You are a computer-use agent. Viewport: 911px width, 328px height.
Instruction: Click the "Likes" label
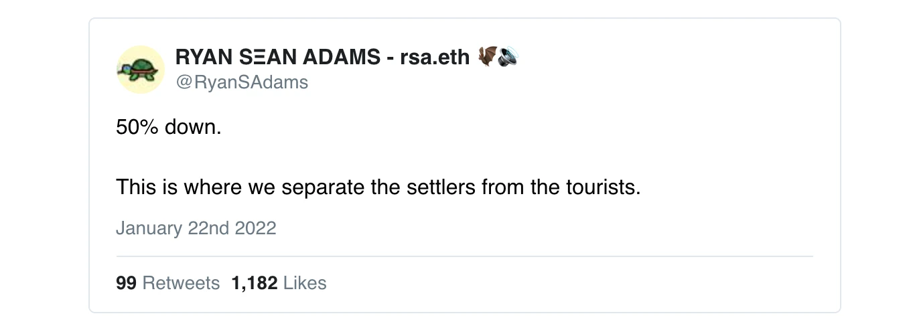305,283
